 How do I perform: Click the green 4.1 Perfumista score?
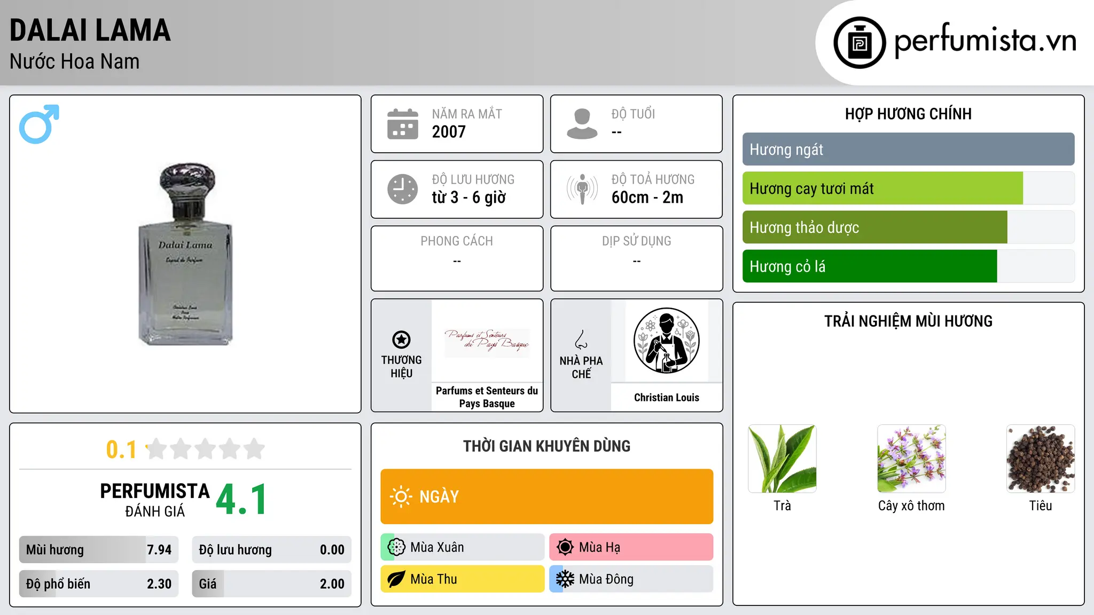[x=241, y=500]
